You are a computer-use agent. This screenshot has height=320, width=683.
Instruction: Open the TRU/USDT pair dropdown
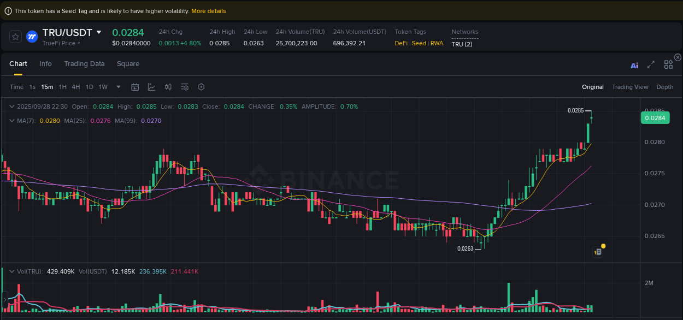coord(99,32)
